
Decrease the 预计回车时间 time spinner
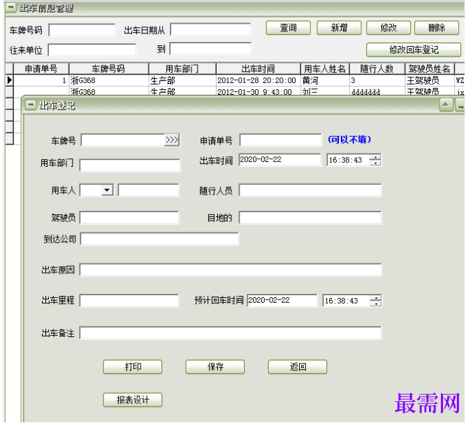pyautogui.click(x=376, y=304)
